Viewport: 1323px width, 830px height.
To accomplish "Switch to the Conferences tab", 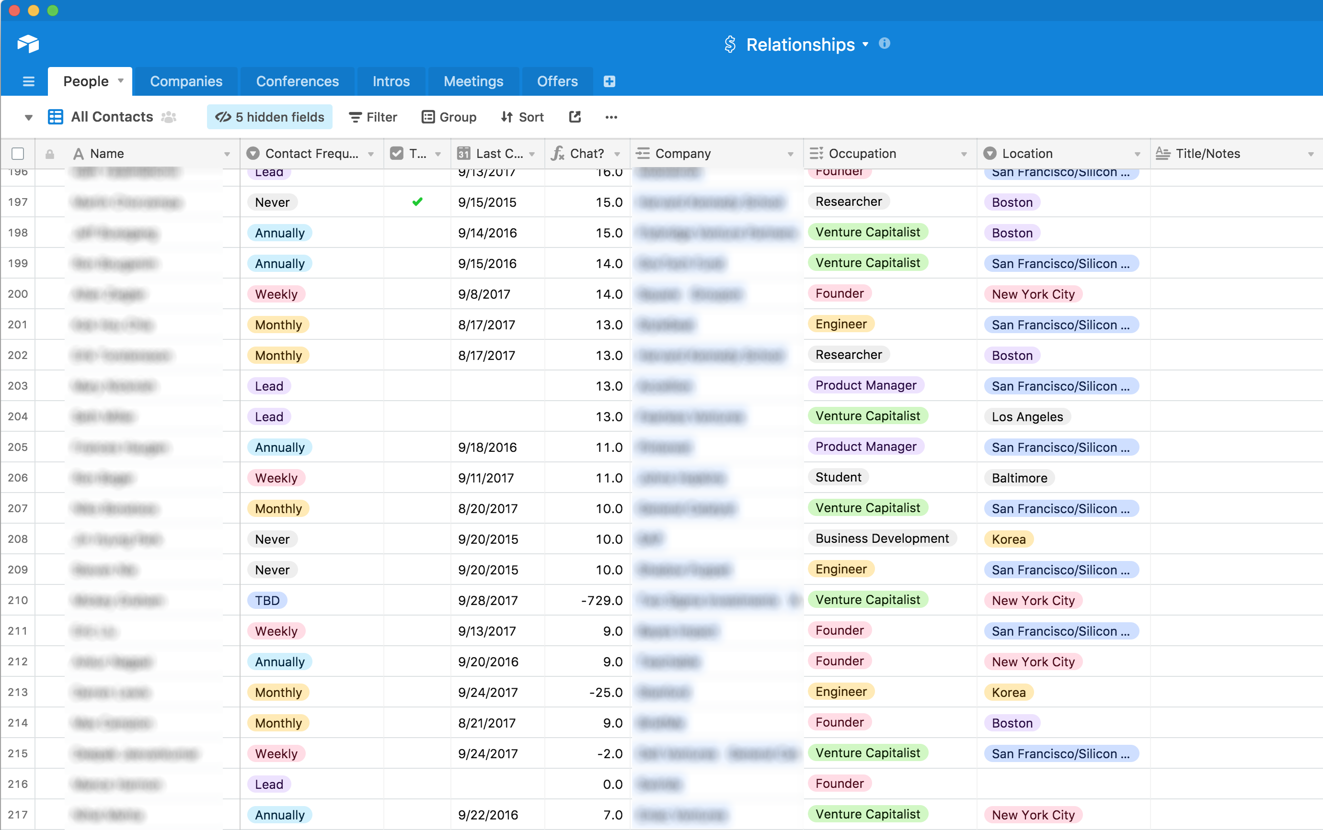I will click(298, 80).
